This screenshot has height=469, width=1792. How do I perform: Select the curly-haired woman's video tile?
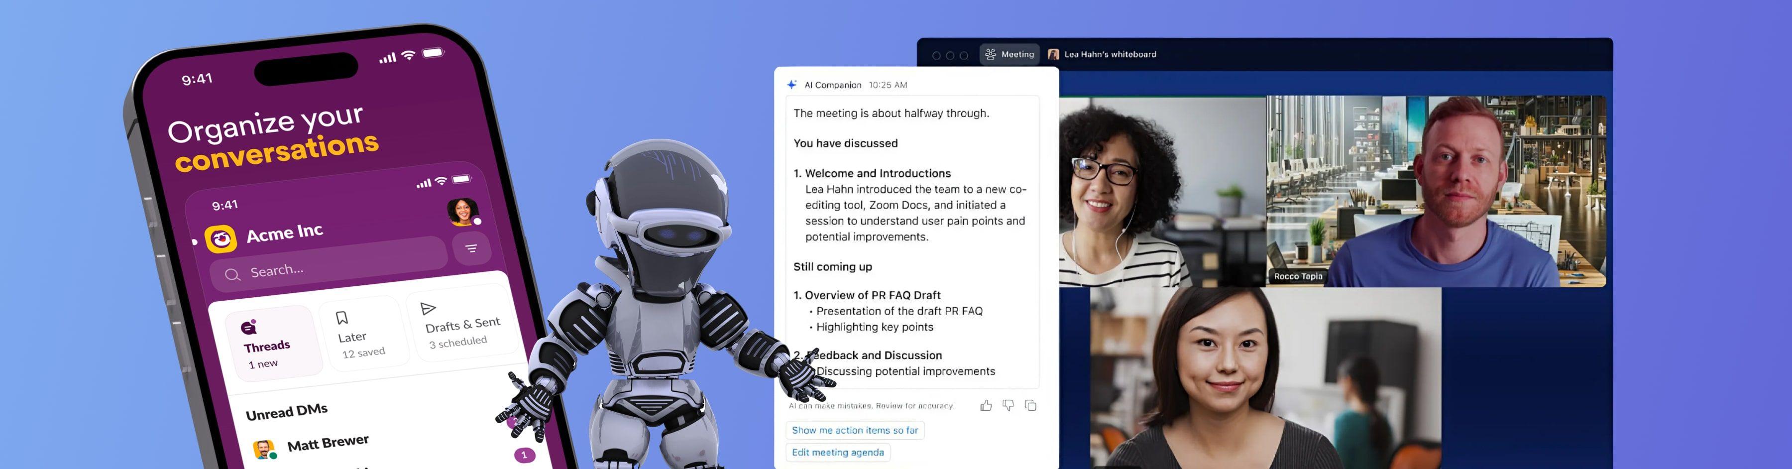(x=1162, y=191)
